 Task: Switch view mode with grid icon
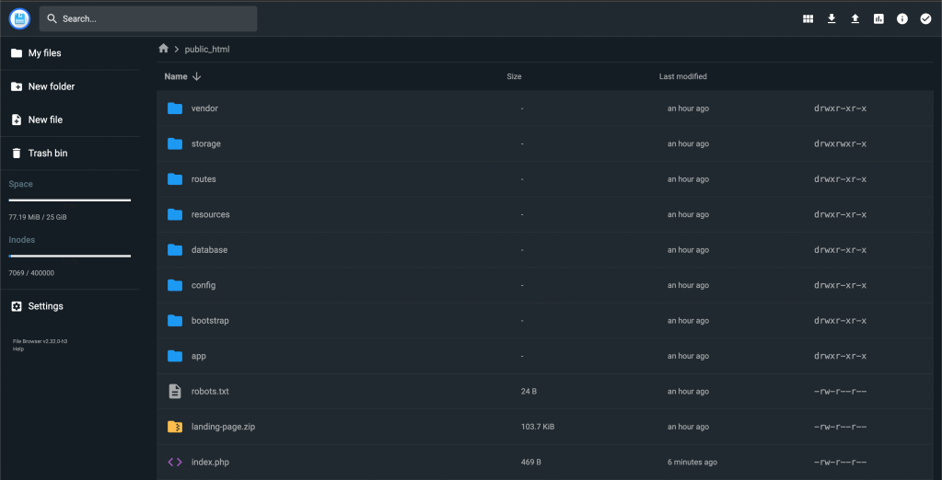tap(808, 18)
